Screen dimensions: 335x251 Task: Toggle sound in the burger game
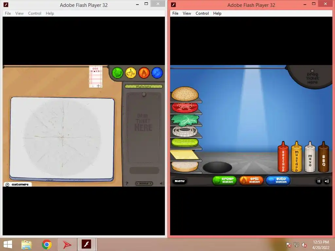(327, 181)
